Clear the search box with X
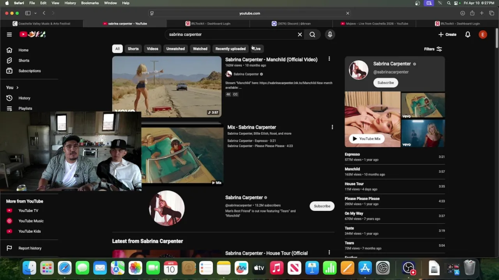 tap(300, 35)
